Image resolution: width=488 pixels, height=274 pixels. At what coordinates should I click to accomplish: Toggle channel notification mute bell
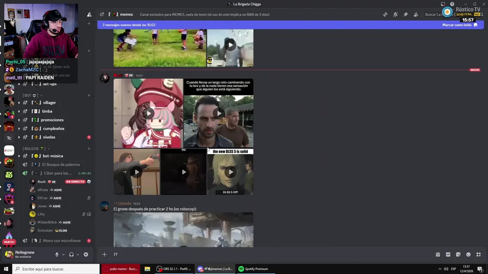(395, 14)
